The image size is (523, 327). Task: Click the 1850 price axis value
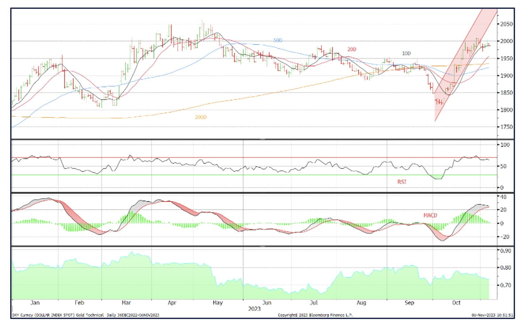[506, 93]
